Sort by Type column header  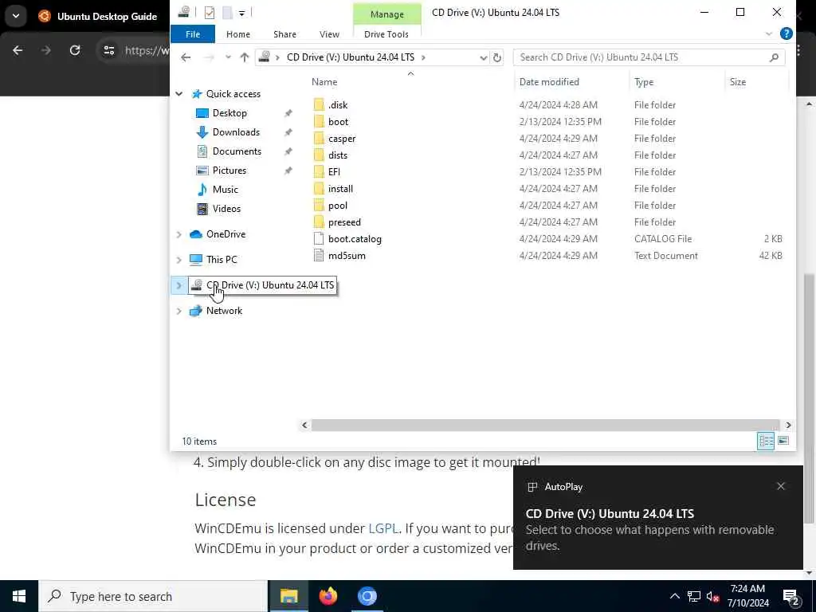click(644, 82)
